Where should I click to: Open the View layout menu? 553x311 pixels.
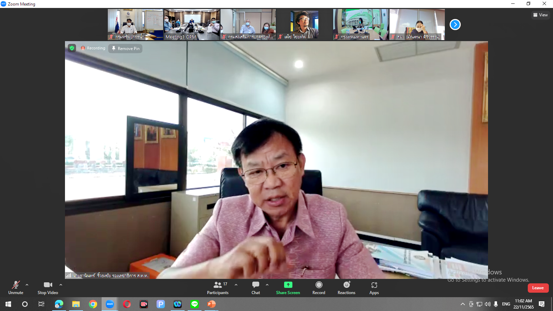point(541,15)
